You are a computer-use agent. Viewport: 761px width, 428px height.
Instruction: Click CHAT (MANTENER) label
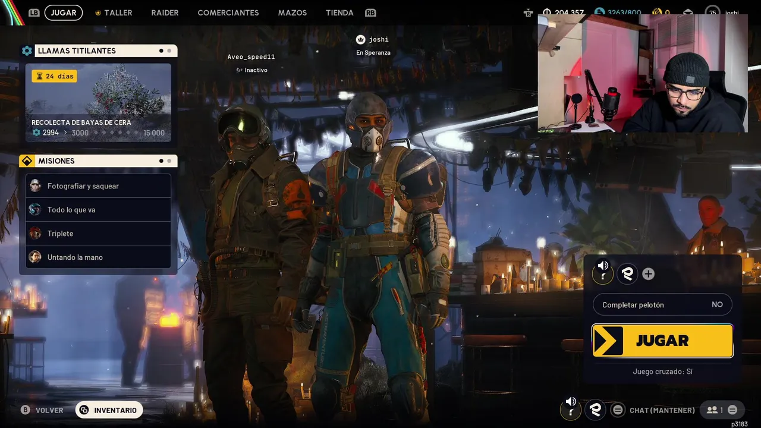662,410
